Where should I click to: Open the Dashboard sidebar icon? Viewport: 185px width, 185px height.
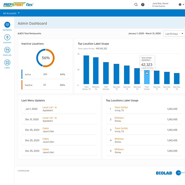7,25
